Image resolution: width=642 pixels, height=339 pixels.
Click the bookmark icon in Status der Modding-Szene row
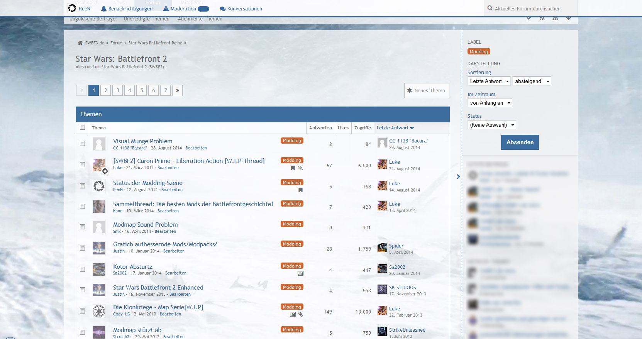tap(300, 190)
